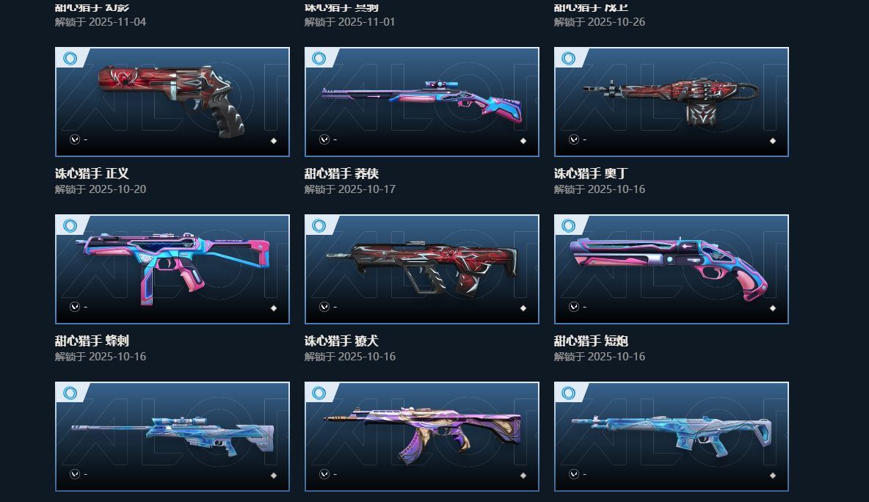
Task: Click the white diamond icon on the 甜心猎手 莽侠 card
Action: coord(523,141)
